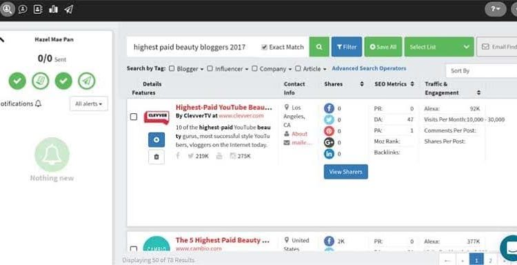Open the contacts book icon in top bar

38,9
